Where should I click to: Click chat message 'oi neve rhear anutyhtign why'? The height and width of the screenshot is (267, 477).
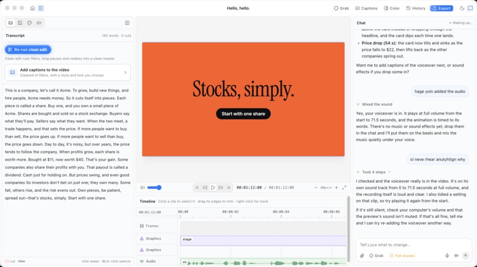[x=437, y=159]
